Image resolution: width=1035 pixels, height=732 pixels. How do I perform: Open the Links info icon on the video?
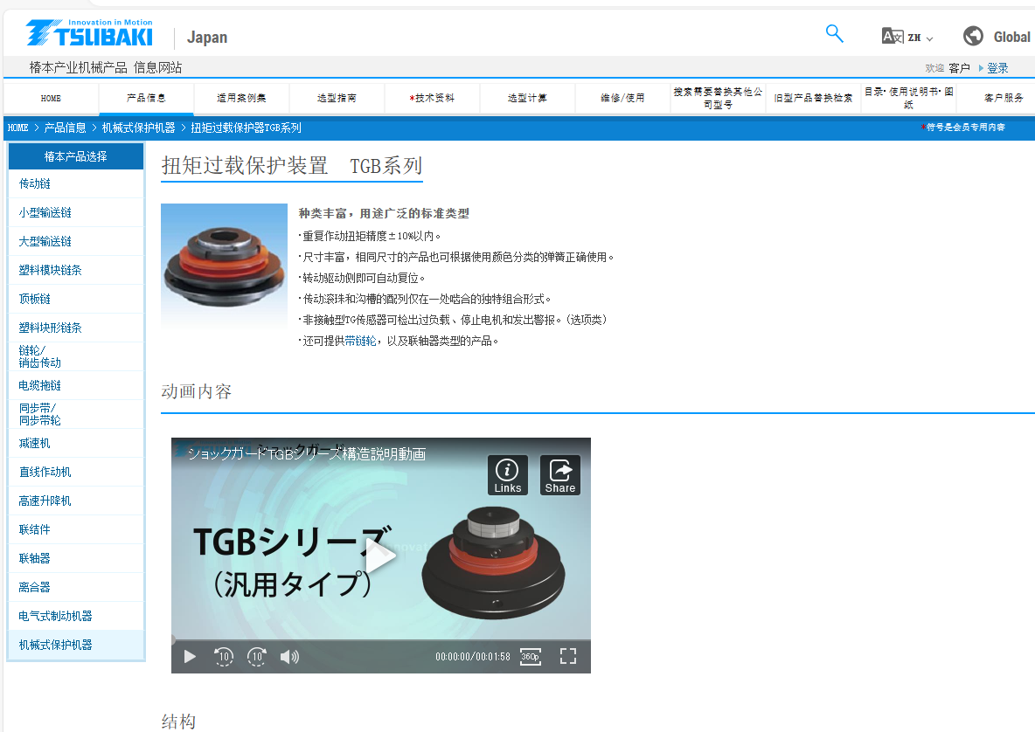[507, 474]
